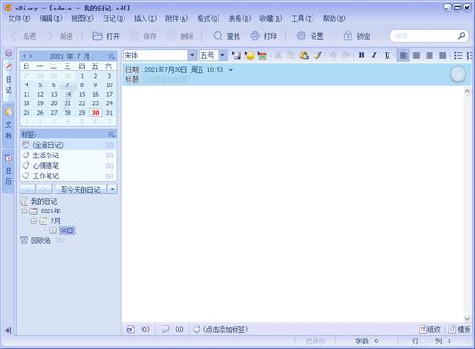The height and width of the screenshot is (349, 475).
Task: Open the 编辑(E) menu
Action: pyautogui.click(x=50, y=19)
